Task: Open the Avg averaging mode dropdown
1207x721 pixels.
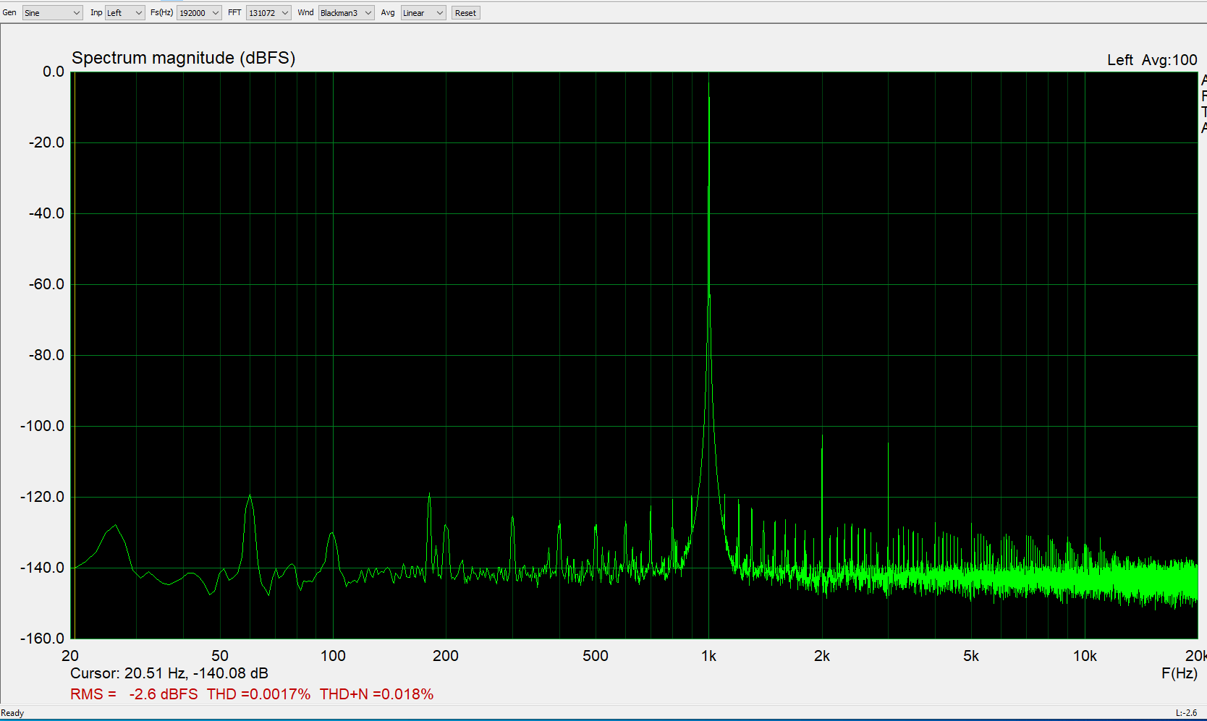Action: [x=423, y=13]
